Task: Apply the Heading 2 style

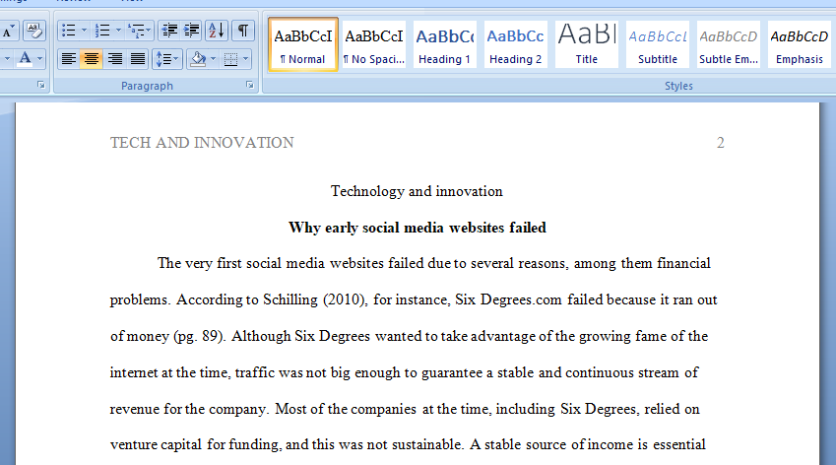Action: (516, 44)
